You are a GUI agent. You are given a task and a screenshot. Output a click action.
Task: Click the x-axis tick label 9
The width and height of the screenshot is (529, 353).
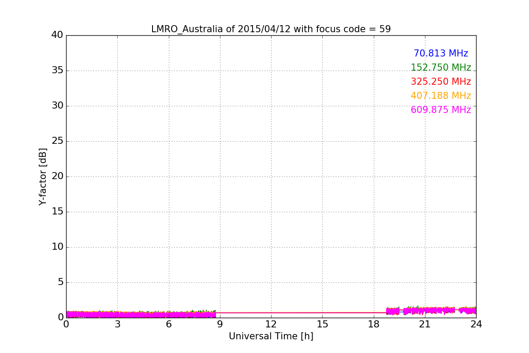pyautogui.click(x=220, y=324)
